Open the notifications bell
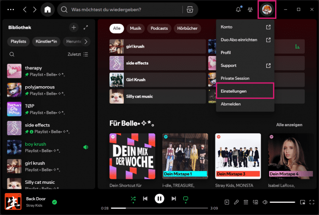 (x=238, y=9)
